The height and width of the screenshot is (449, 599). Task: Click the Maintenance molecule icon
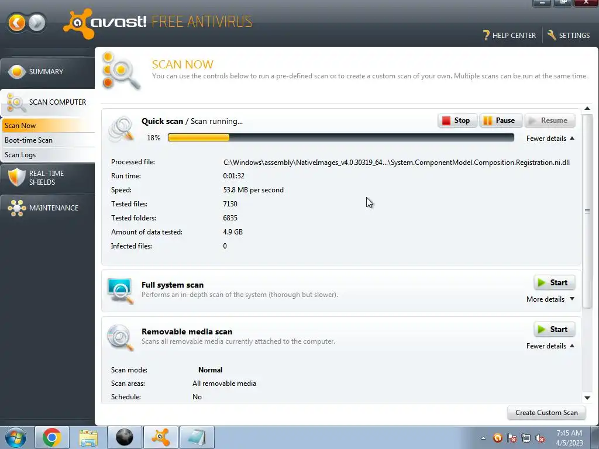[17, 208]
